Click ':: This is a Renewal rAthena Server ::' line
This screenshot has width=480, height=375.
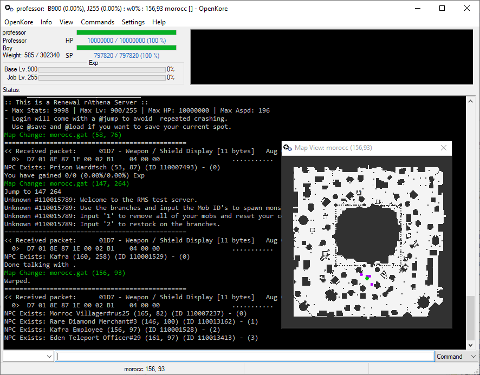(x=76, y=102)
